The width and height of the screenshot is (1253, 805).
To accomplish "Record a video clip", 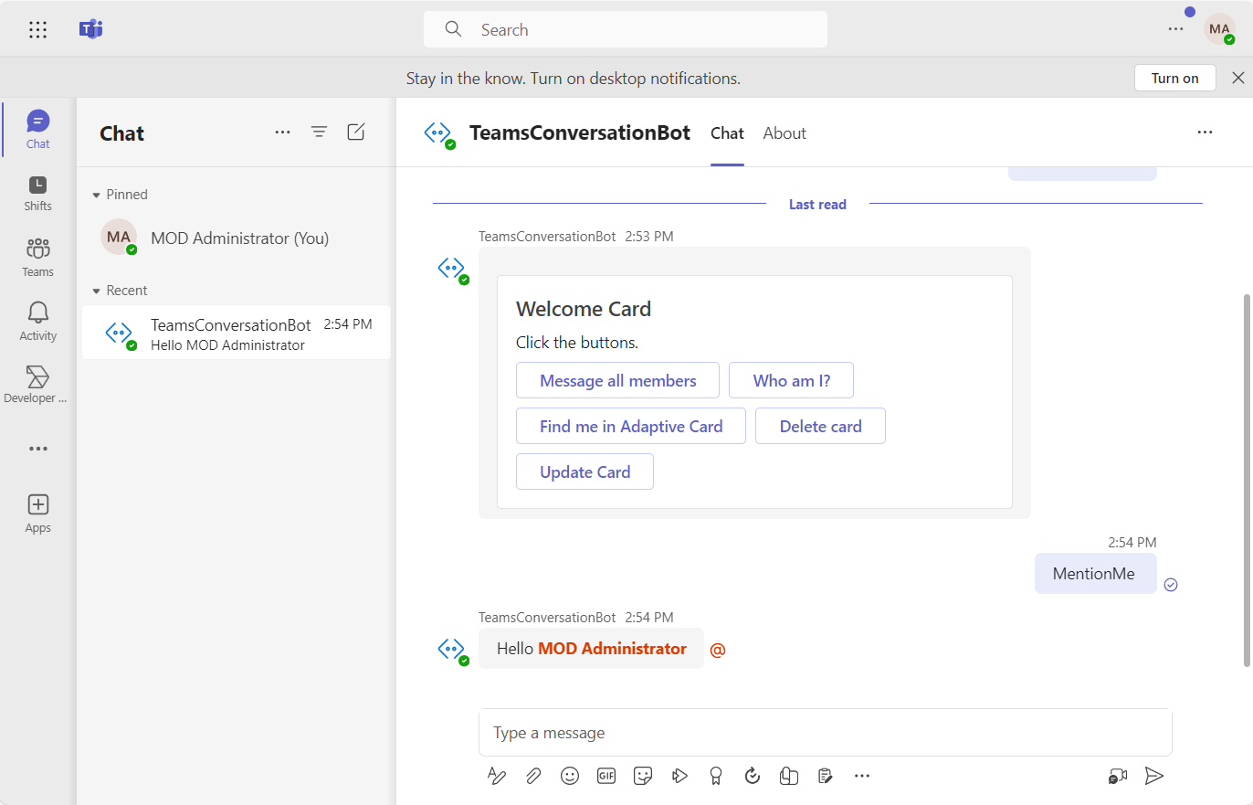I will pos(1118,776).
